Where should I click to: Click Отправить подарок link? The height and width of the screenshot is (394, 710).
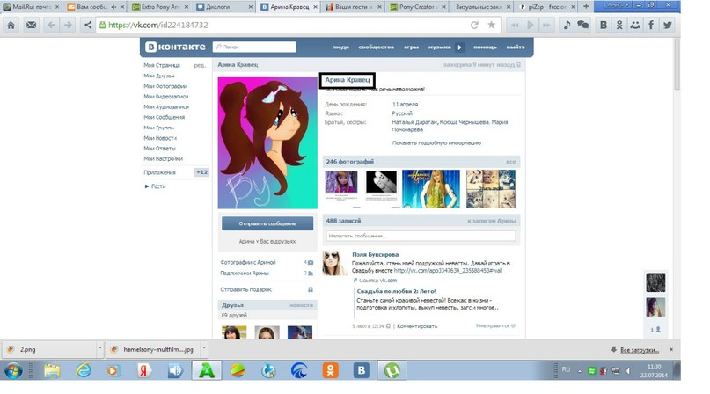[x=245, y=289]
